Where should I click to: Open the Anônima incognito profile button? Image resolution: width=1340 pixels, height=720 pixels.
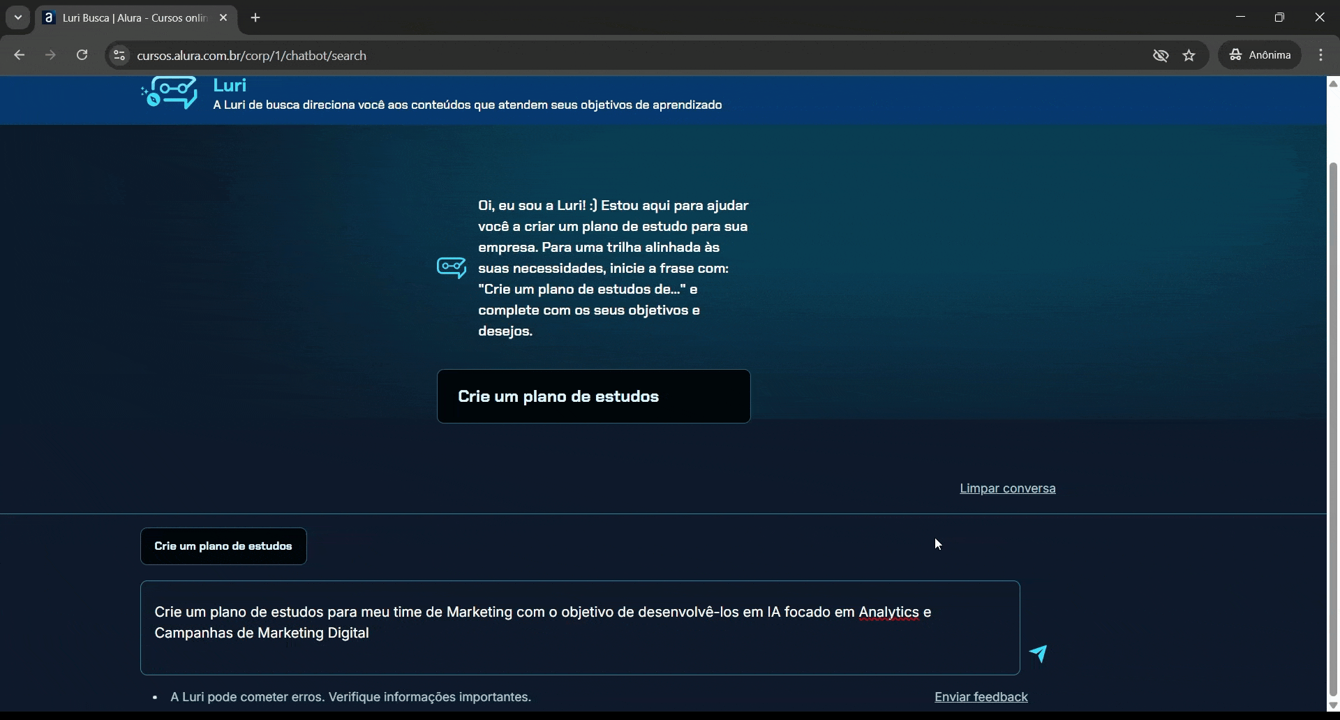pos(1260,55)
